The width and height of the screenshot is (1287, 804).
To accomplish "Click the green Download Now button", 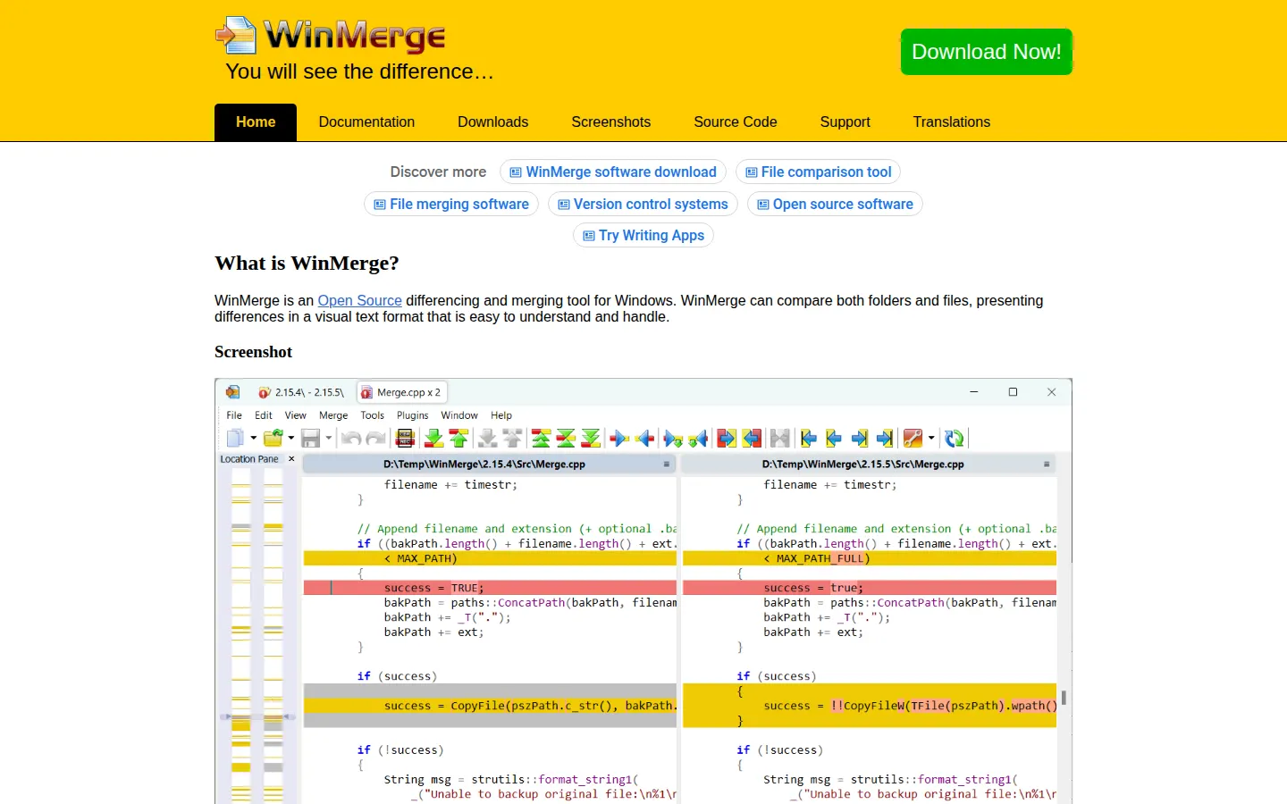I will (986, 52).
